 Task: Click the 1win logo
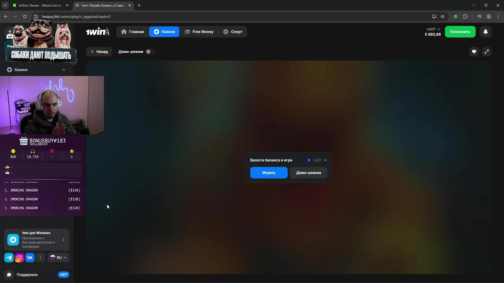point(98,32)
